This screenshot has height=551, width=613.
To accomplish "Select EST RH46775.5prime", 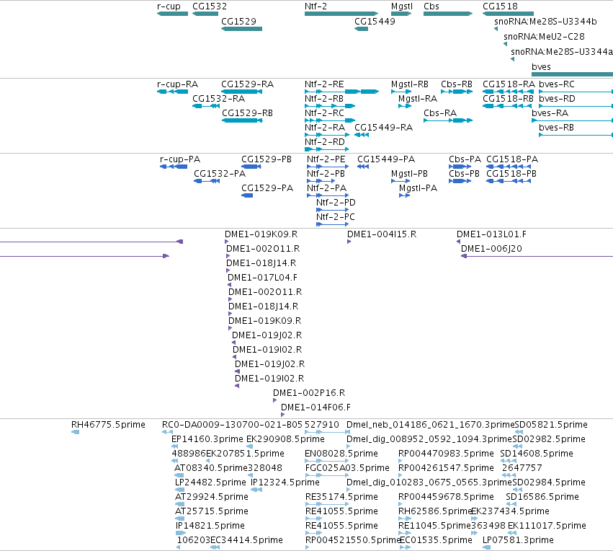I will pos(75,432).
